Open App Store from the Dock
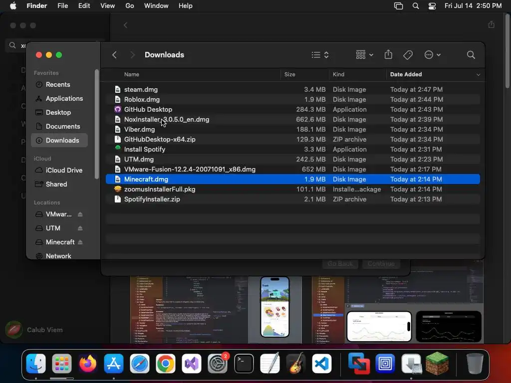The width and height of the screenshot is (511, 383). pyautogui.click(x=114, y=363)
